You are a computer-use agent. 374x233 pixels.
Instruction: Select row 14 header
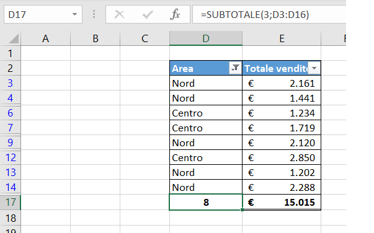(11, 187)
